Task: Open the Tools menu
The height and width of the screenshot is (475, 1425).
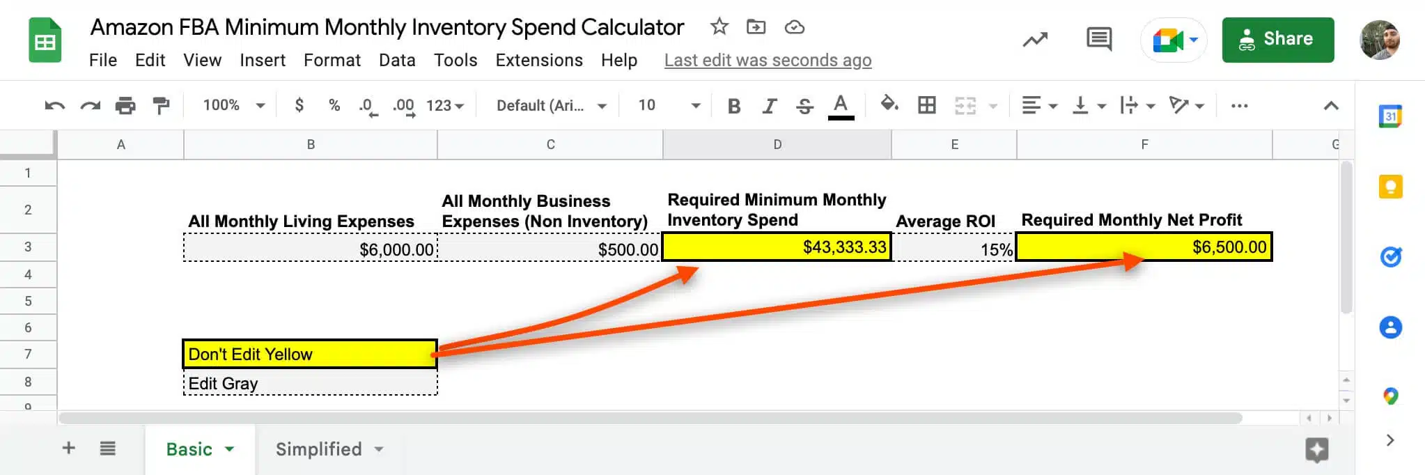Action: (x=455, y=61)
